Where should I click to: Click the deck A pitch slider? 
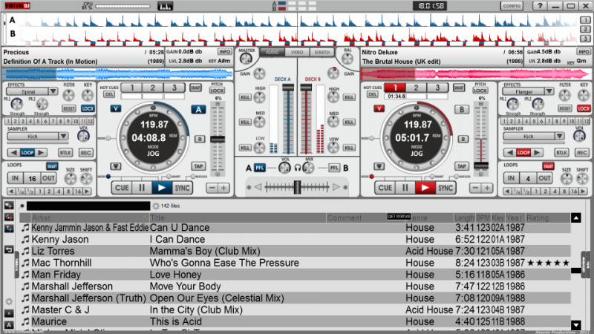[x=218, y=140]
